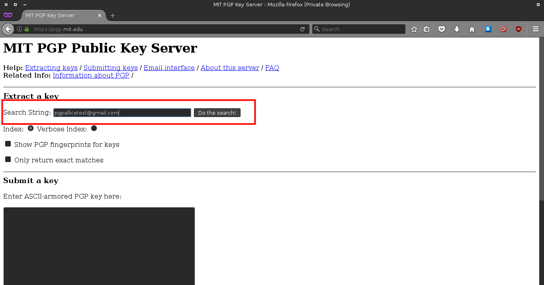The width and height of the screenshot is (544, 285).
Task: Select the Verbose Index radio button
Action: pos(94,128)
